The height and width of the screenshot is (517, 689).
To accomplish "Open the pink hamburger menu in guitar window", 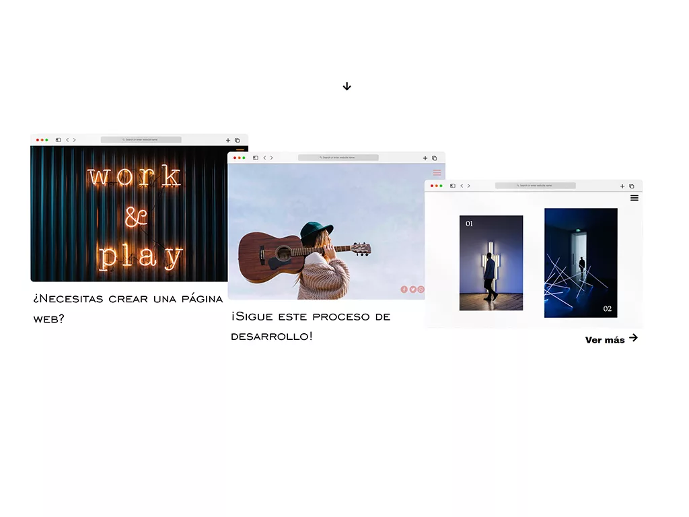I will (x=437, y=172).
